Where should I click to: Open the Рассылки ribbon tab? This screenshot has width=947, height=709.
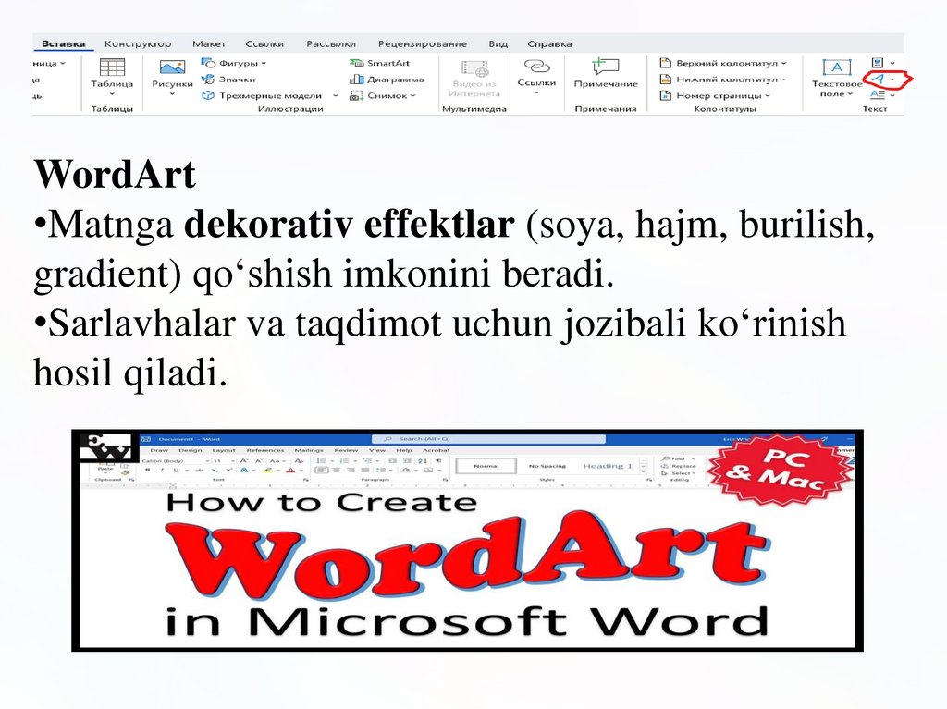point(331,43)
